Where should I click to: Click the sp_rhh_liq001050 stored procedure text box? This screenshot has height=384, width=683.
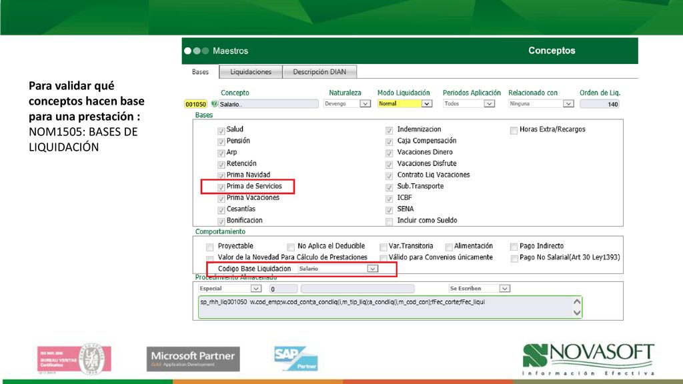coord(390,307)
